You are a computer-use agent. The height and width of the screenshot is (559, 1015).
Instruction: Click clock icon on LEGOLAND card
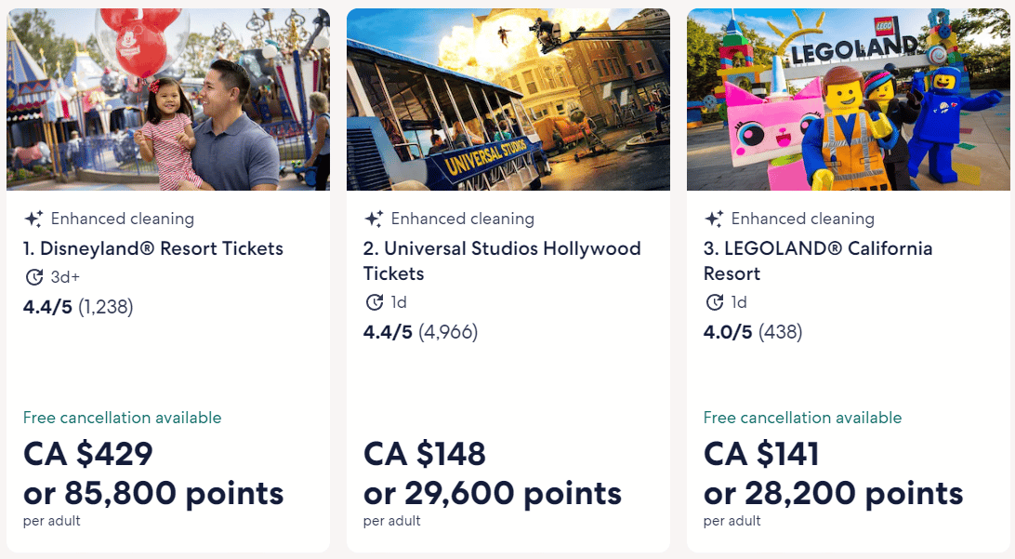click(715, 302)
